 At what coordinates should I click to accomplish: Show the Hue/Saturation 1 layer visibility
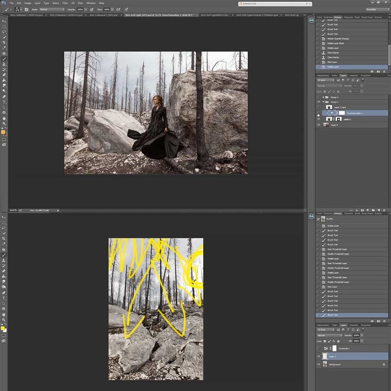point(318,113)
